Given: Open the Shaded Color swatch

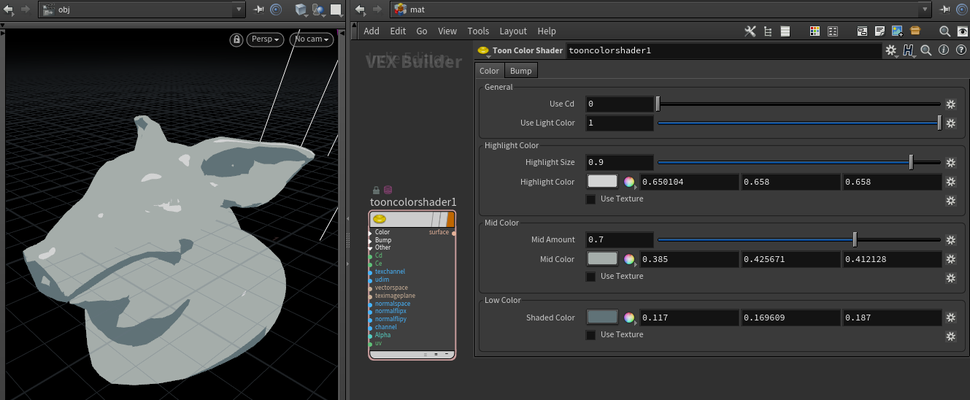Looking at the screenshot, I should pos(602,318).
